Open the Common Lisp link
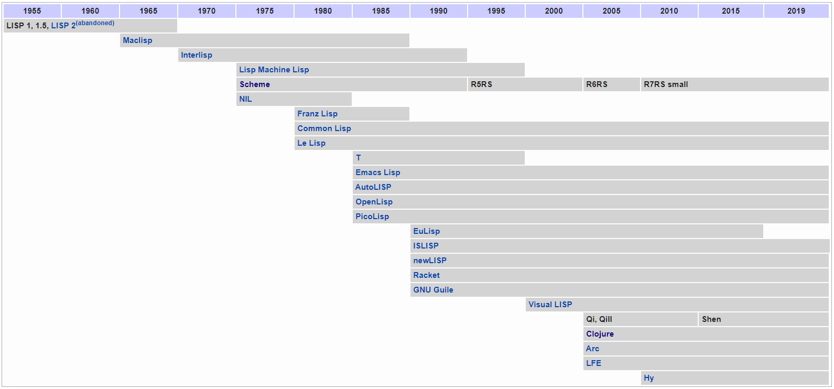 324,128
